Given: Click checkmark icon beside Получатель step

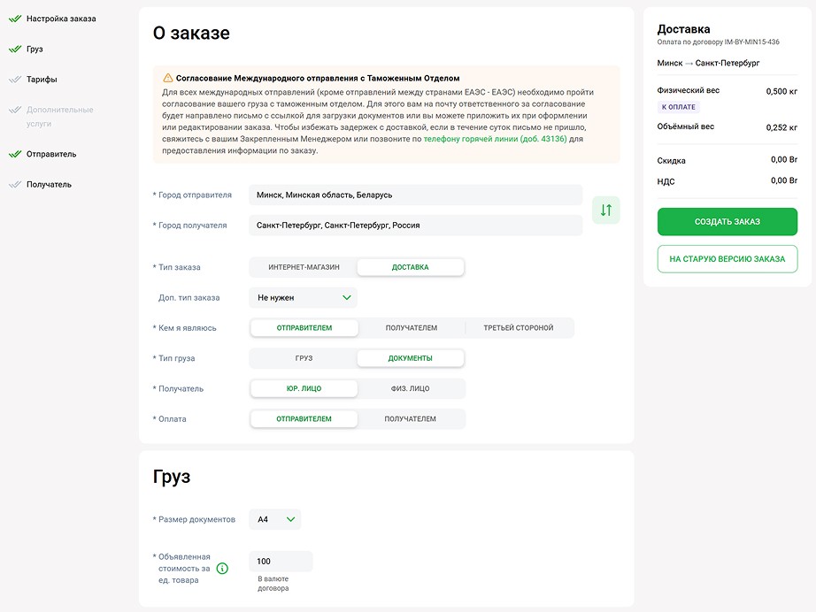Looking at the screenshot, I should (x=15, y=184).
